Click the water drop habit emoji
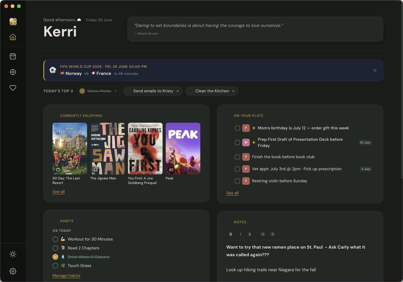403x282 pixels. [63, 257]
